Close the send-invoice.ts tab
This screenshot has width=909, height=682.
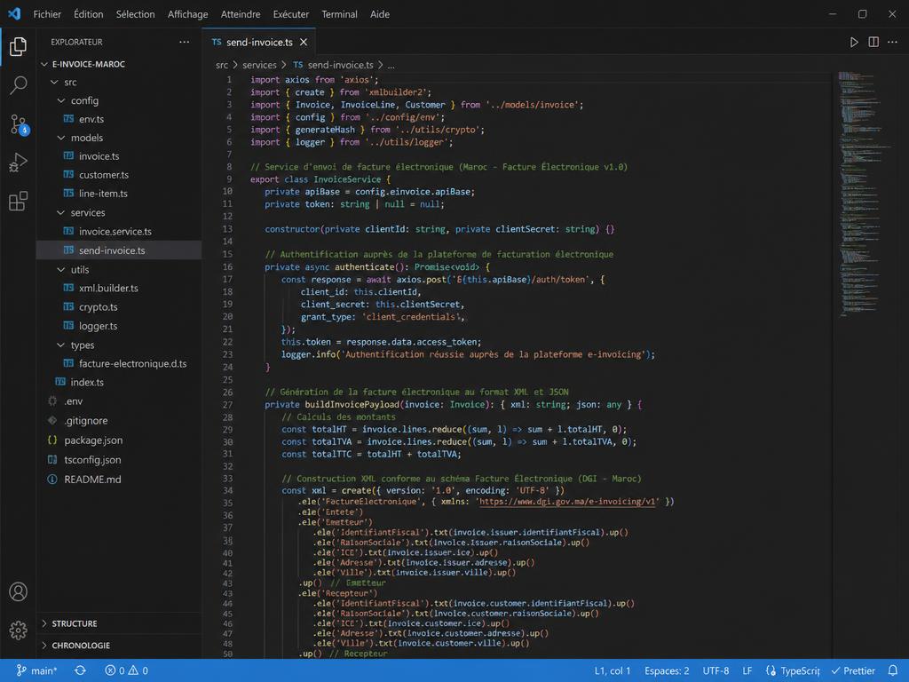point(304,43)
